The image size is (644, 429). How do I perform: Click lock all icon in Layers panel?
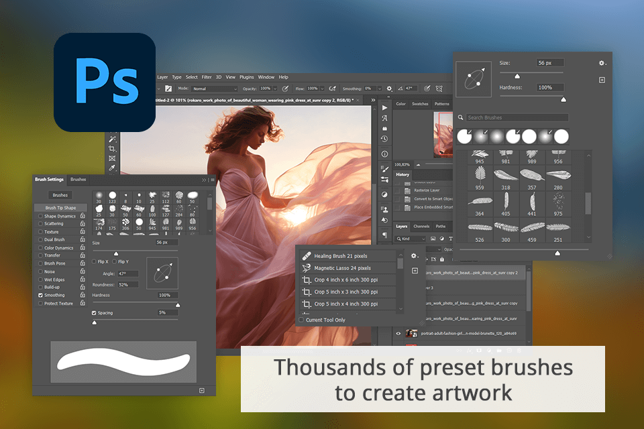pos(442,259)
